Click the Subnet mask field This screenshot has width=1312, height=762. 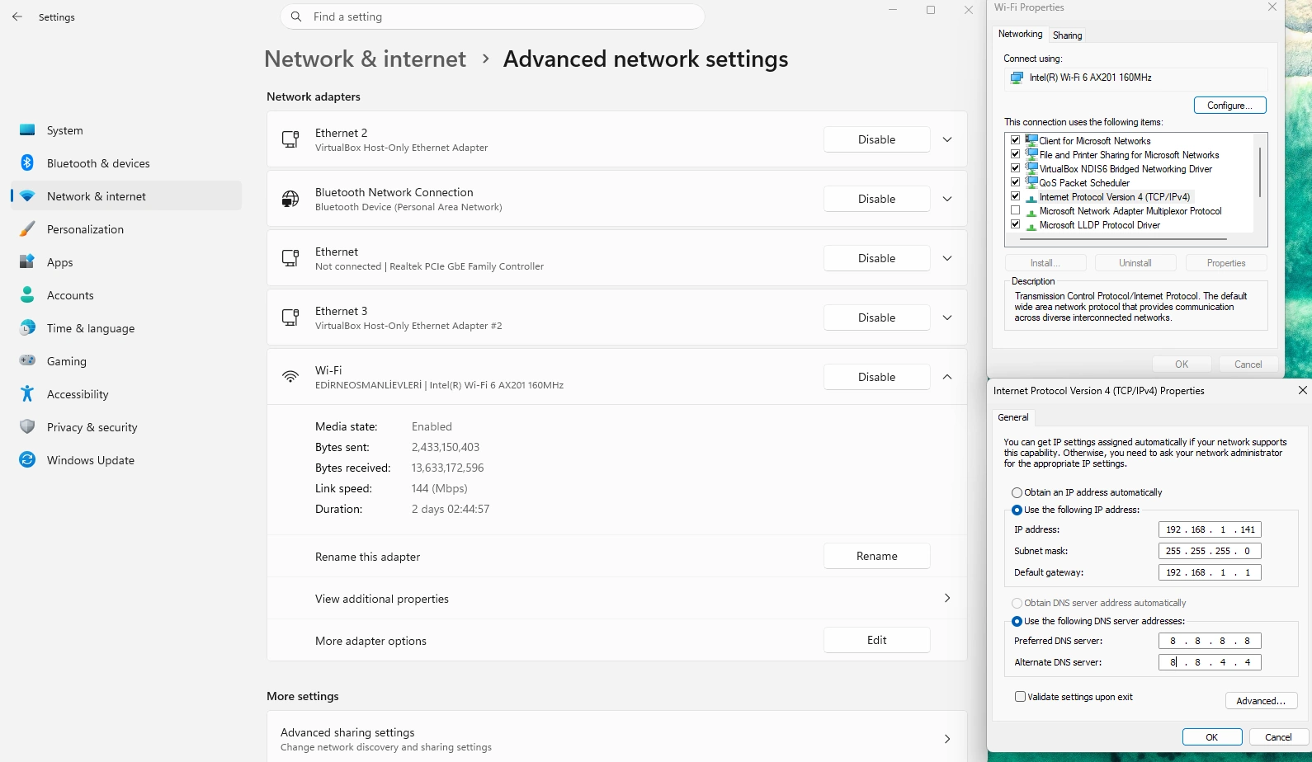[x=1210, y=551]
